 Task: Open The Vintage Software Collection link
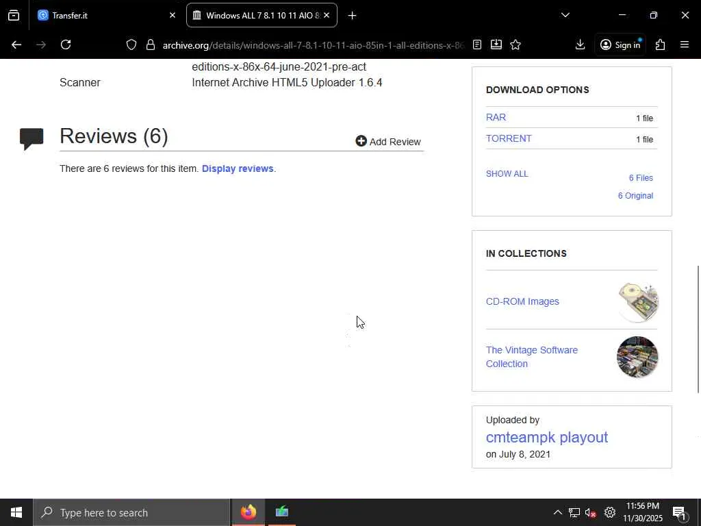click(531, 357)
